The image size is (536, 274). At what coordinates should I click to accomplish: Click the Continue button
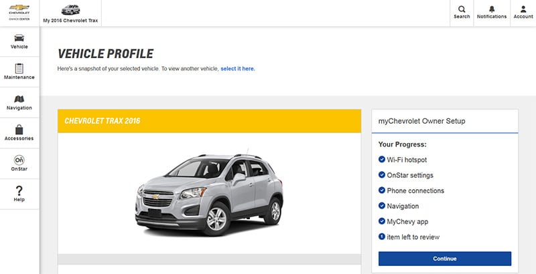(x=445, y=259)
